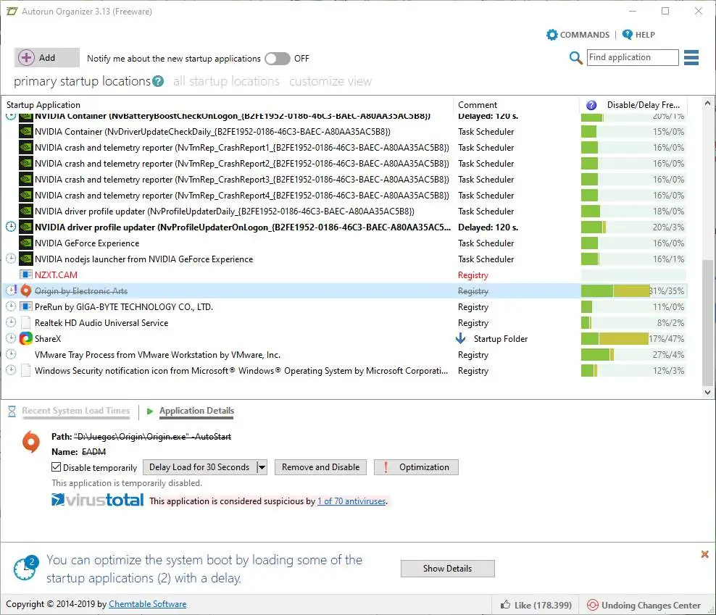
Task: Open the customize view tab
Action: [x=330, y=81]
